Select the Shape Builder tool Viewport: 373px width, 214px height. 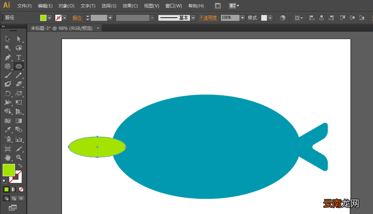pyautogui.click(x=7, y=111)
